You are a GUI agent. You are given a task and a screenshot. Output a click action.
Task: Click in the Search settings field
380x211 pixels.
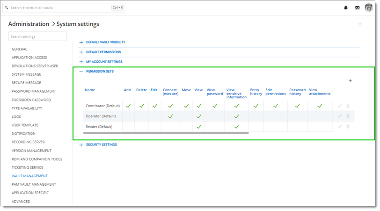pos(37,36)
